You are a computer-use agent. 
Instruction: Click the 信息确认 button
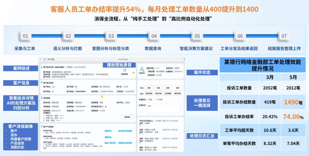127,117
